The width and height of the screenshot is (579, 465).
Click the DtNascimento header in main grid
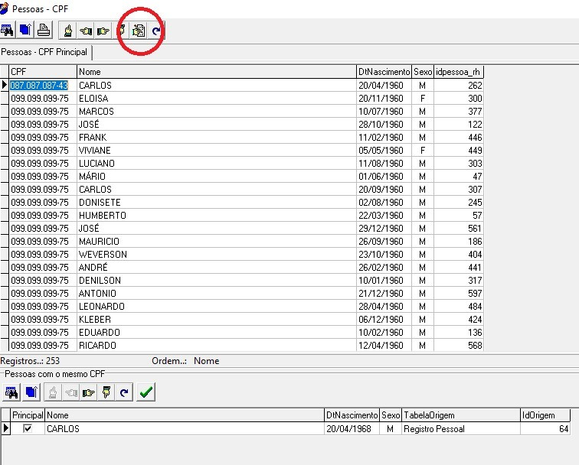pos(384,72)
